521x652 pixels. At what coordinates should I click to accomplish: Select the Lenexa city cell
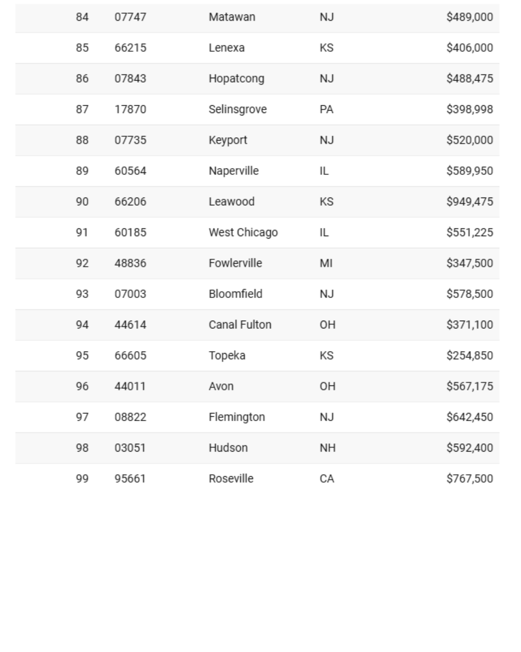[227, 48]
